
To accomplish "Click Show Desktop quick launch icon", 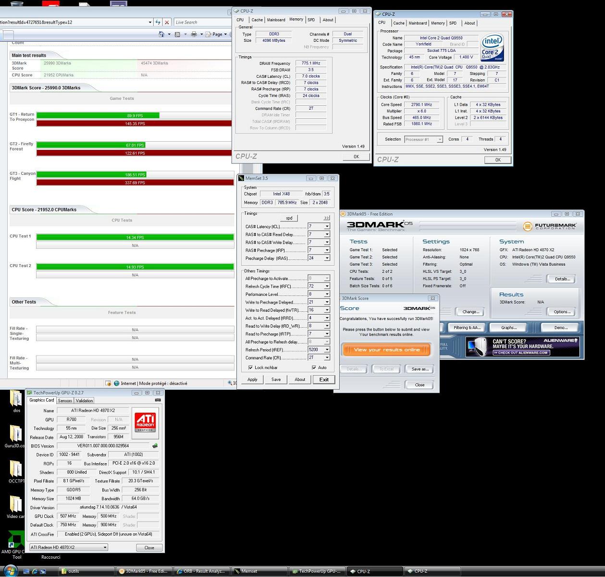I will (x=26, y=571).
